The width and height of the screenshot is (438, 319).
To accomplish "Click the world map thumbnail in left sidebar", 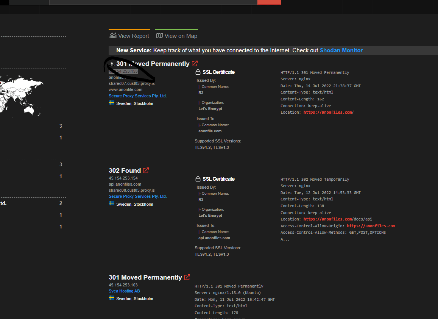I will coord(22,95).
